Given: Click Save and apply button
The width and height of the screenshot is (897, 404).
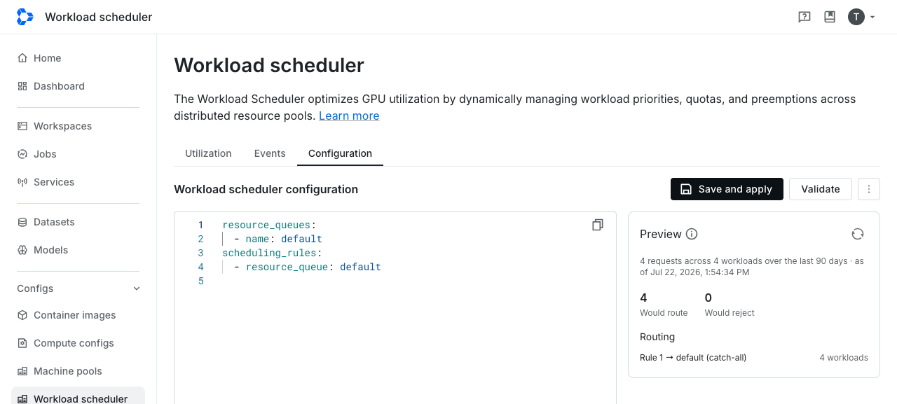Looking at the screenshot, I should click(x=727, y=189).
